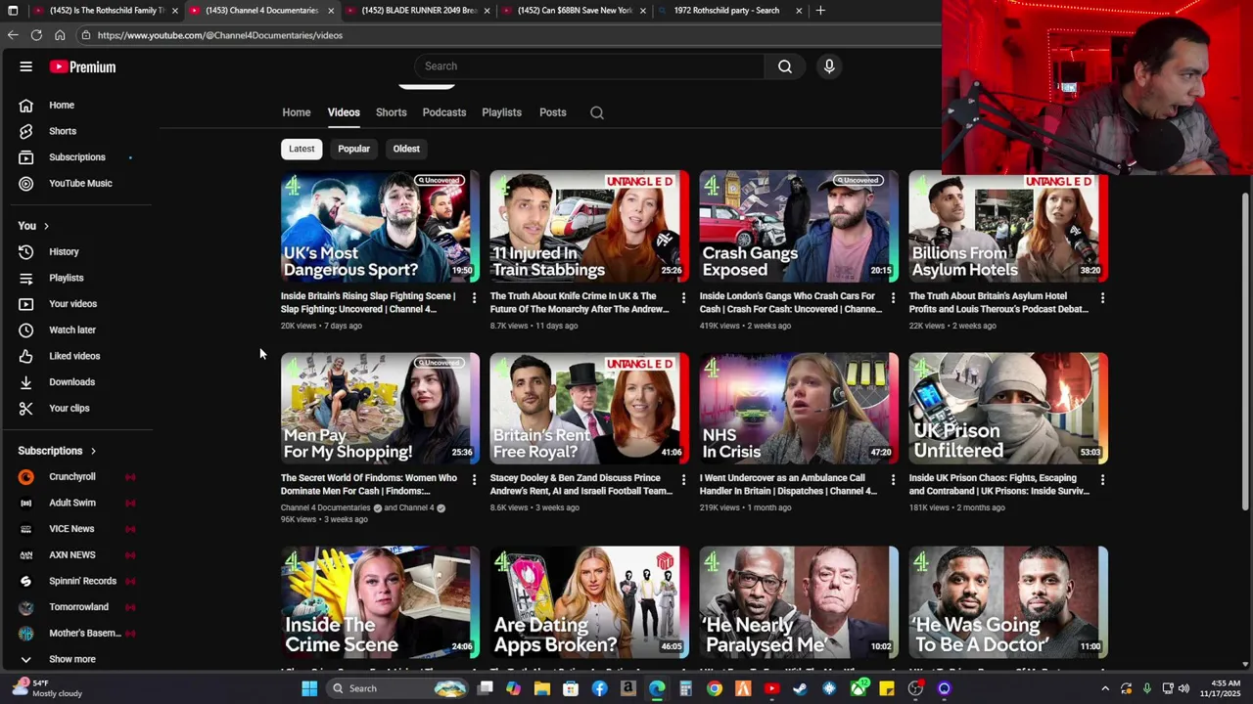1253x704 pixels.
Task: Select Popular sort chip
Action: [353, 149]
